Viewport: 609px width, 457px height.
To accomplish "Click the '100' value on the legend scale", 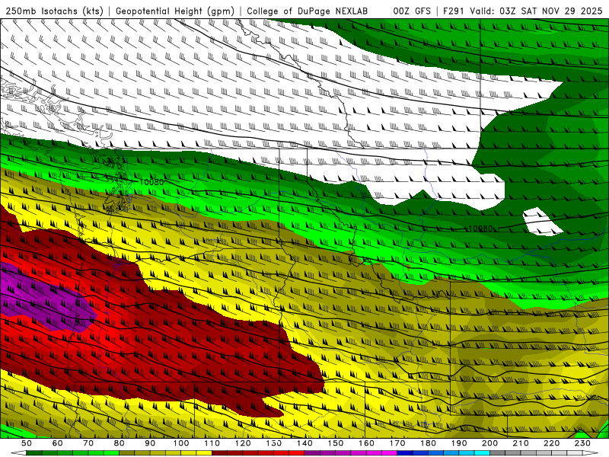I will pyautogui.click(x=181, y=443).
